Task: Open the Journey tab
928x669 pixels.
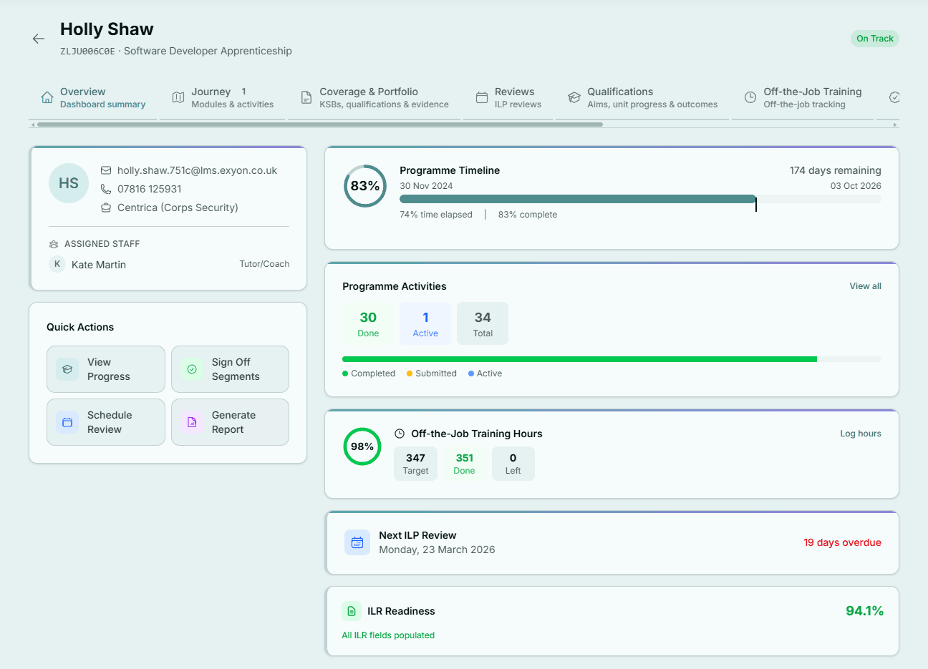Action: point(223,98)
